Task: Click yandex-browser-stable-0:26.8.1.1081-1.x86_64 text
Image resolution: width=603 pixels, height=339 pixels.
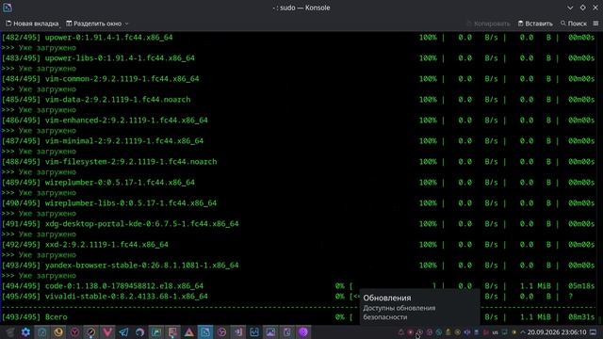Action: tap(142, 266)
